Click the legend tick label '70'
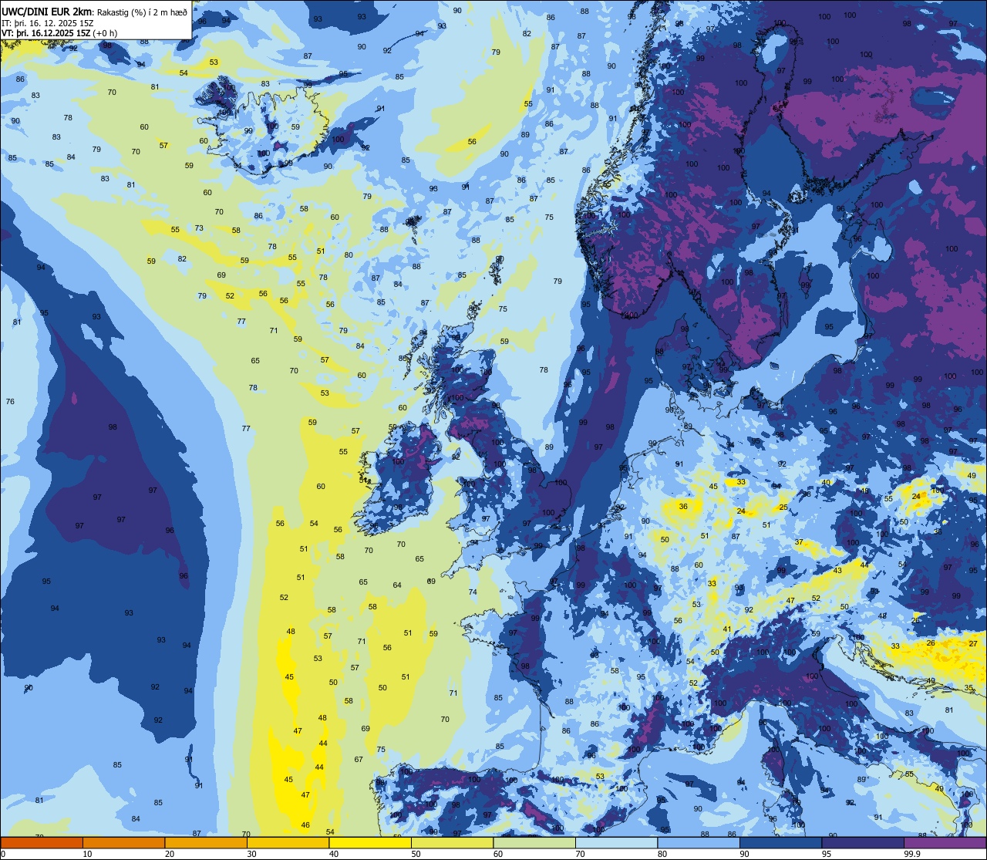Screen dimensions: 987x860 tap(580, 854)
